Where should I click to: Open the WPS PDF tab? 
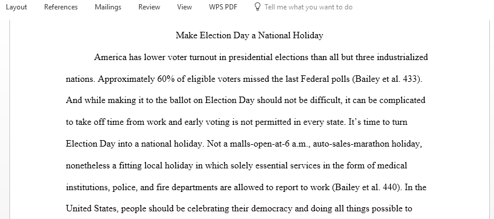tap(223, 7)
